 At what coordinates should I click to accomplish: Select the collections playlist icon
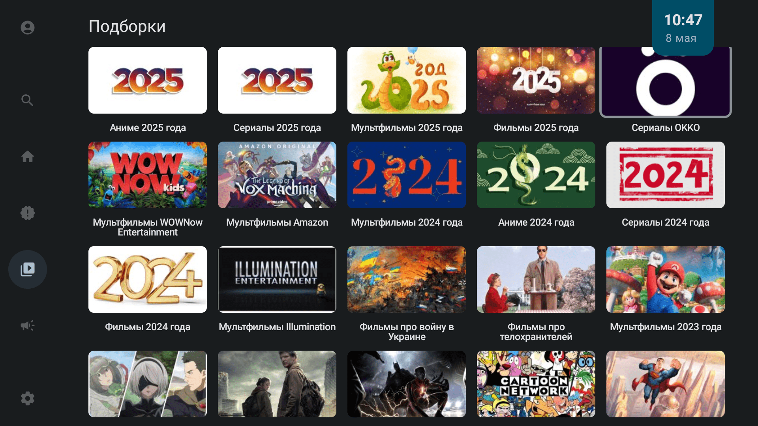coord(28,269)
